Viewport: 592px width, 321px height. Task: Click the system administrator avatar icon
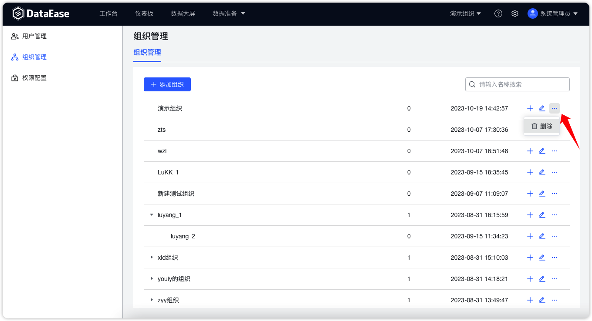[x=532, y=13]
